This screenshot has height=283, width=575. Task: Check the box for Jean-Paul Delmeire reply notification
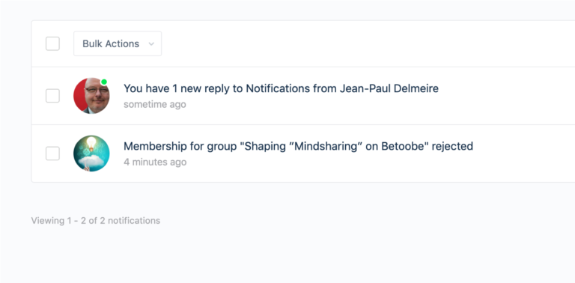[52, 96]
